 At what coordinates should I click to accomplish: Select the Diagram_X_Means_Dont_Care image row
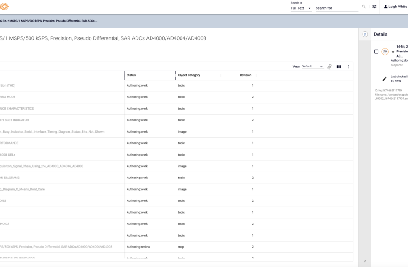[x=176, y=189]
